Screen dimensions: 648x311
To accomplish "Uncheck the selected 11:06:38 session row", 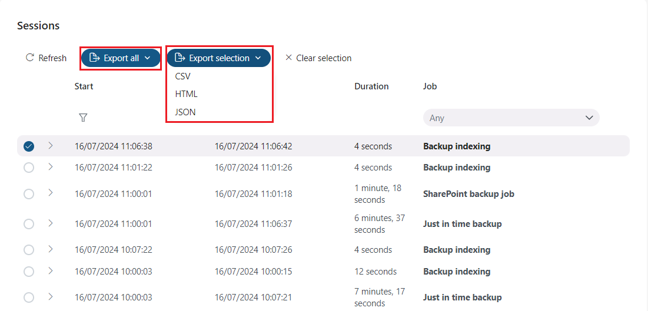I will tap(29, 146).
